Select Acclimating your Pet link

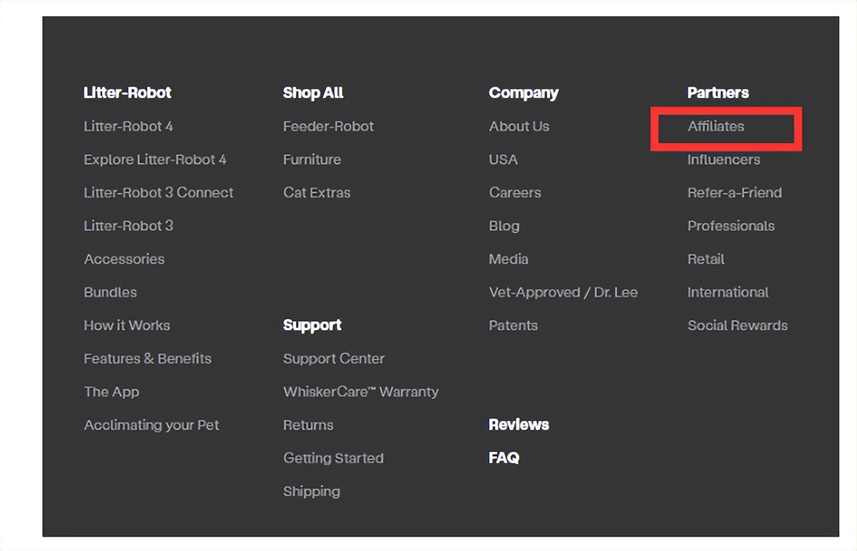pyautogui.click(x=151, y=425)
